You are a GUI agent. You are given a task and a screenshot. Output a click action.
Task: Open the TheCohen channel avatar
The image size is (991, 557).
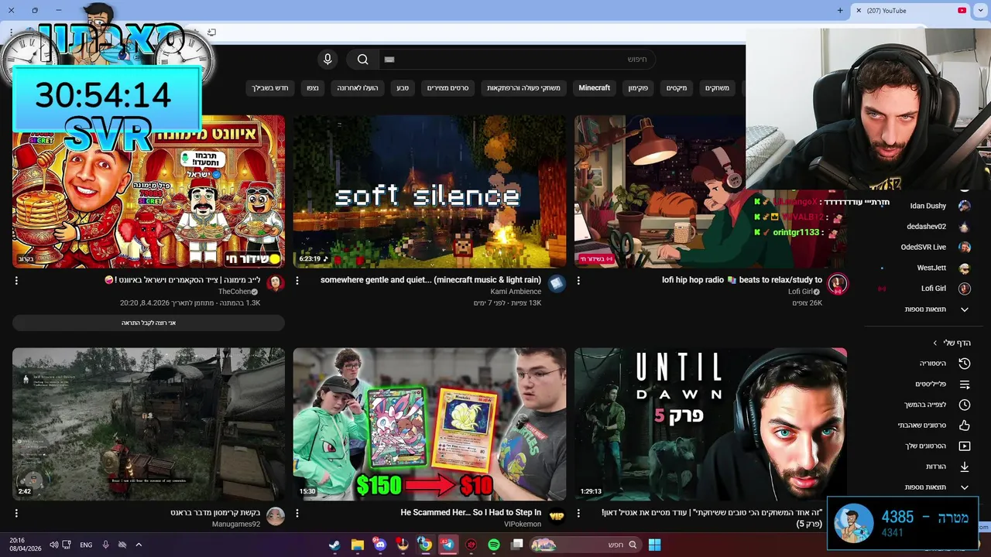point(276,284)
